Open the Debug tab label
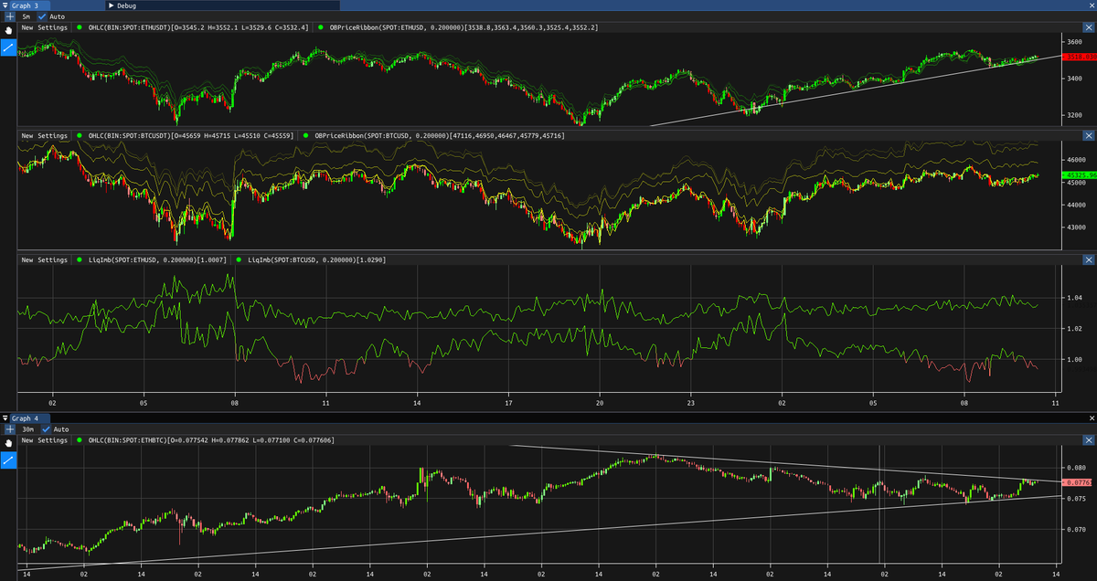The width and height of the screenshot is (1097, 581). pyautogui.click(x=126, y=5)
